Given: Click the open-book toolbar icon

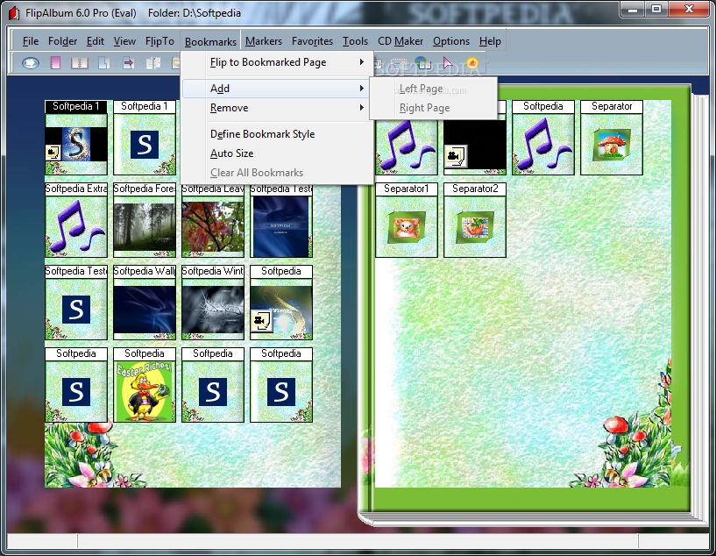Looking at the screenshot, I should [80, 62].
